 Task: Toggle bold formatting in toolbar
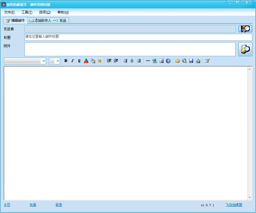[66, 61]
